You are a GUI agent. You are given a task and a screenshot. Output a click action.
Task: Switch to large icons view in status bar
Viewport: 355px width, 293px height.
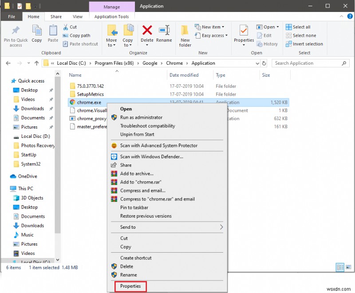click(x=347, y=267)
